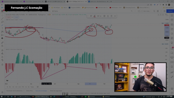Image resolution: width=174 pixels, height=98 pixels.
Task: Open notifications bell in right sidebar
Action: [172, 66]
